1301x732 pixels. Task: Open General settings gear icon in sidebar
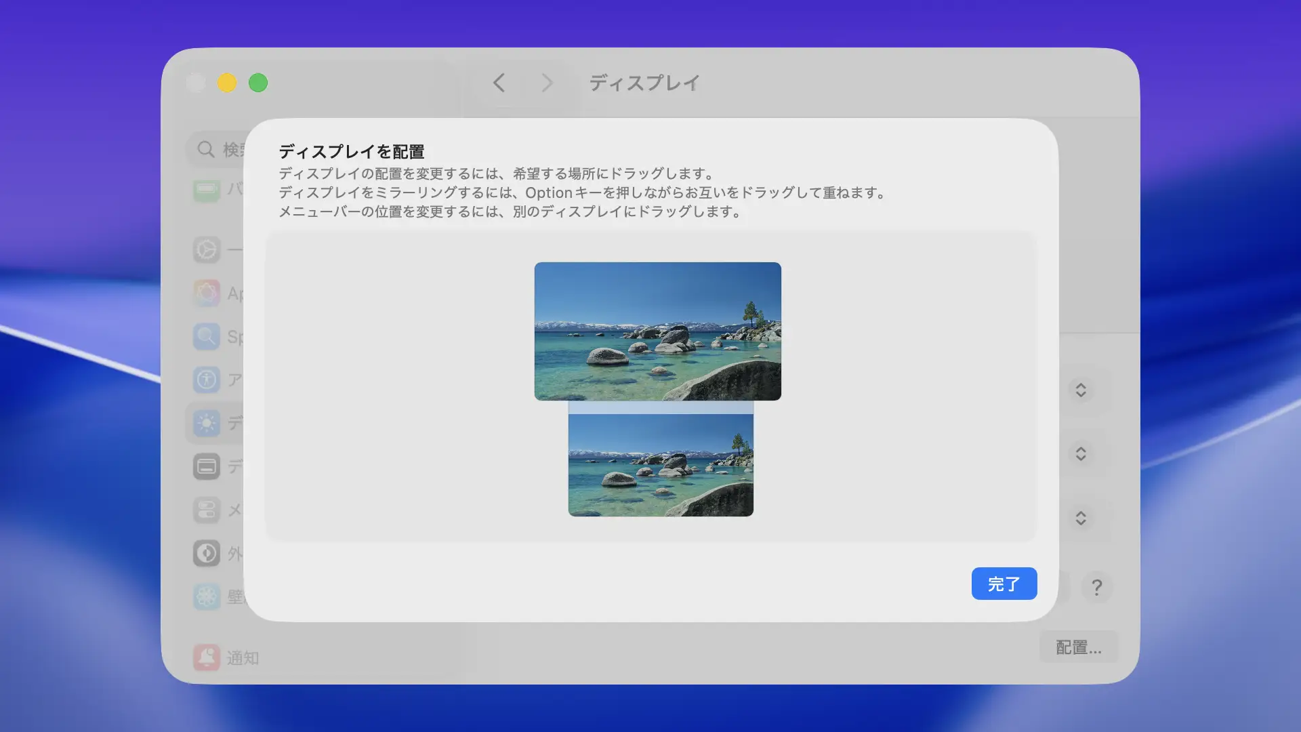tap(207, 249)
